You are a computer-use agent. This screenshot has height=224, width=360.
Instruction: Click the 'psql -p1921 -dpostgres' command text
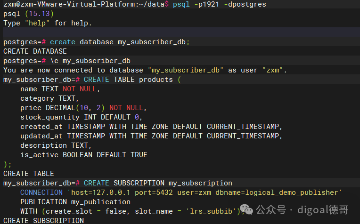click(220, 4)
